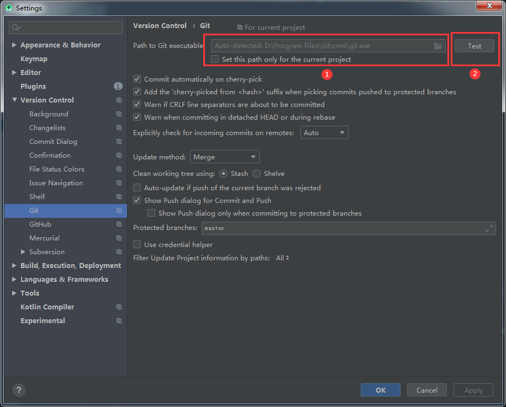The image size is (506, 407).
Task: Disable 'Commit automatically on cherry-pick'
Action: (x=136, y=78)
